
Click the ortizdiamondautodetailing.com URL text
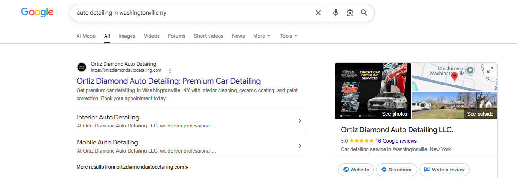[x=126, y=70]
